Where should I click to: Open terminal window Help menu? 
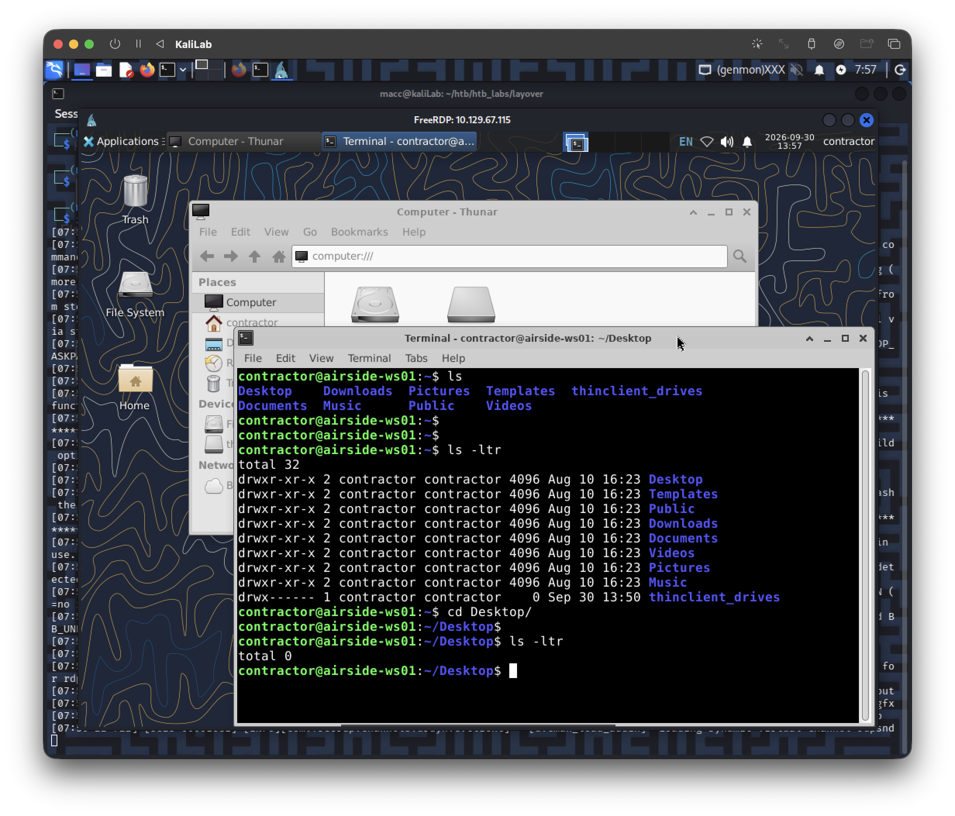pyautogui.click(x=453, y=358)
